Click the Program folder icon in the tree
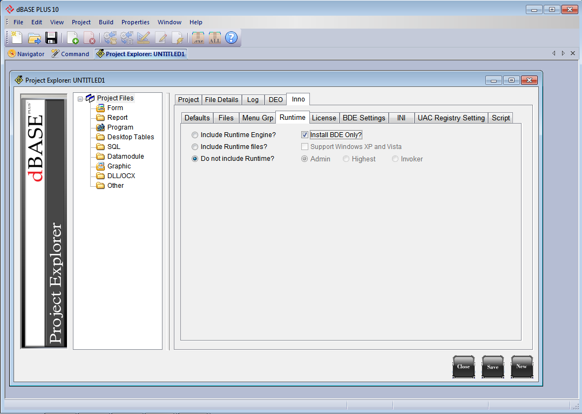Viewport: 582px width, 414px height. click(100, 127)
